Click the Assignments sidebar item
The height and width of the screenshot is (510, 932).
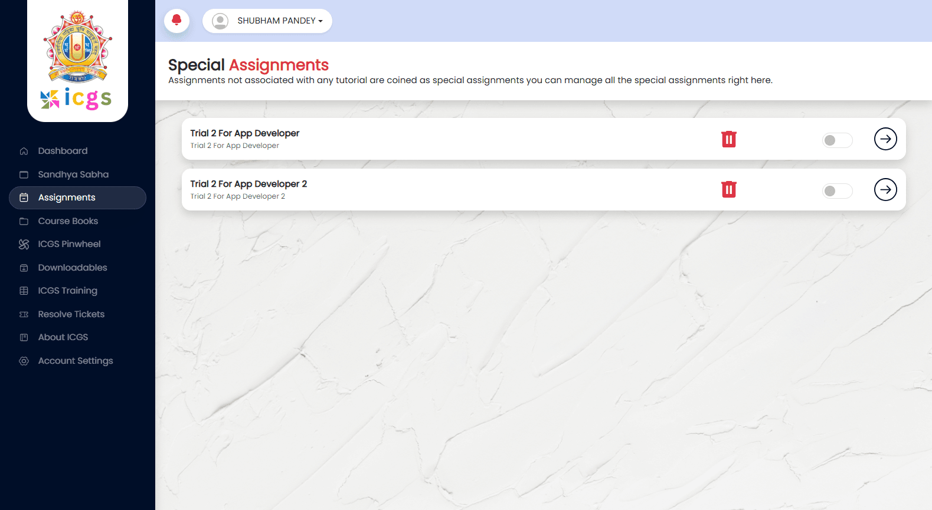(x=67, y=198)
